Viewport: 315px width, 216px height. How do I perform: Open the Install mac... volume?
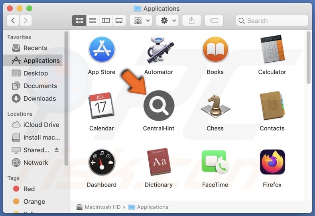click(x=33, y=137)
